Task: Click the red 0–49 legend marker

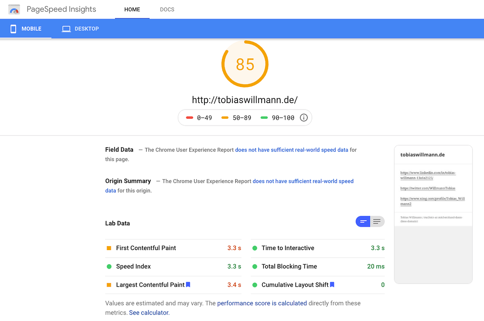Action: tap(189, 118)
